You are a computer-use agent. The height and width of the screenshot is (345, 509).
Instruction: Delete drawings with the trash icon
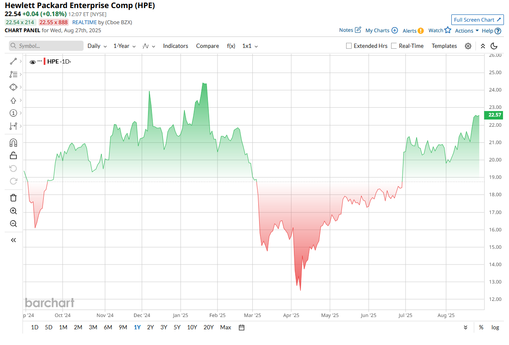click(13, 198)
